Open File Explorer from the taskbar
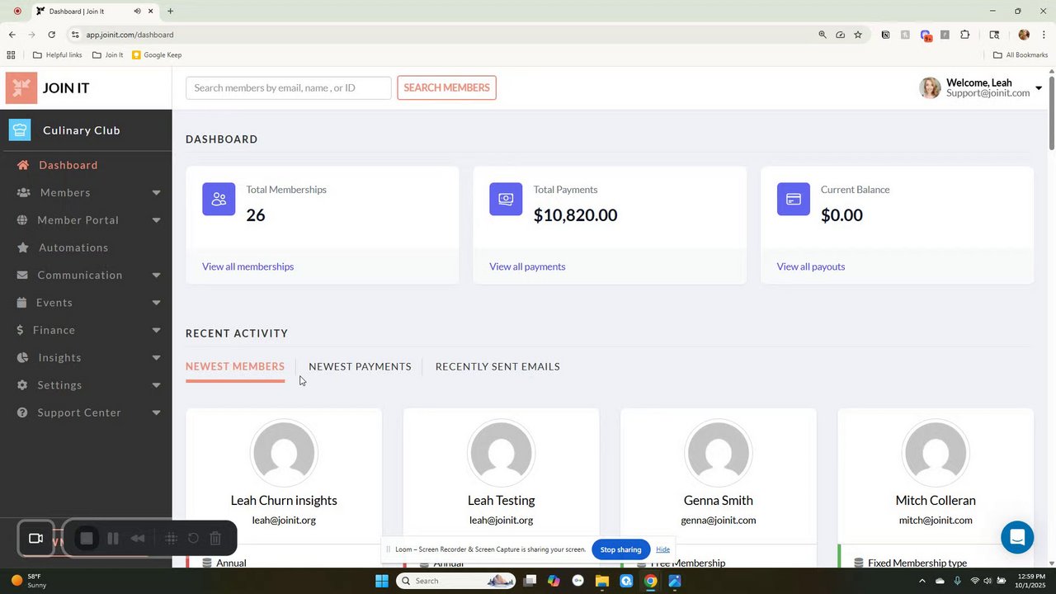The width and height of the screenshot is (1056, 594). pos(602,581)
